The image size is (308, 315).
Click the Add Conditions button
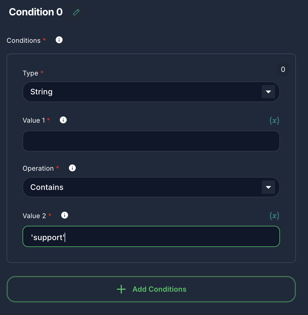coord(151,289)
